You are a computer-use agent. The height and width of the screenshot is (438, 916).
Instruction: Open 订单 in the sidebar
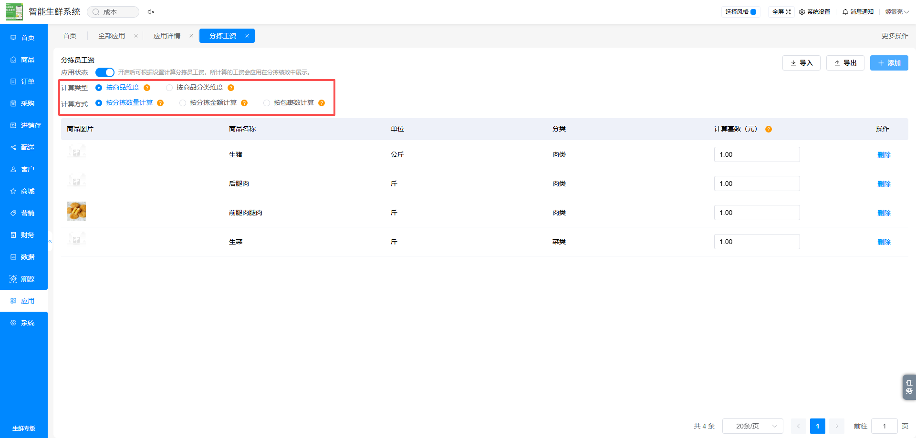[24, 81]
